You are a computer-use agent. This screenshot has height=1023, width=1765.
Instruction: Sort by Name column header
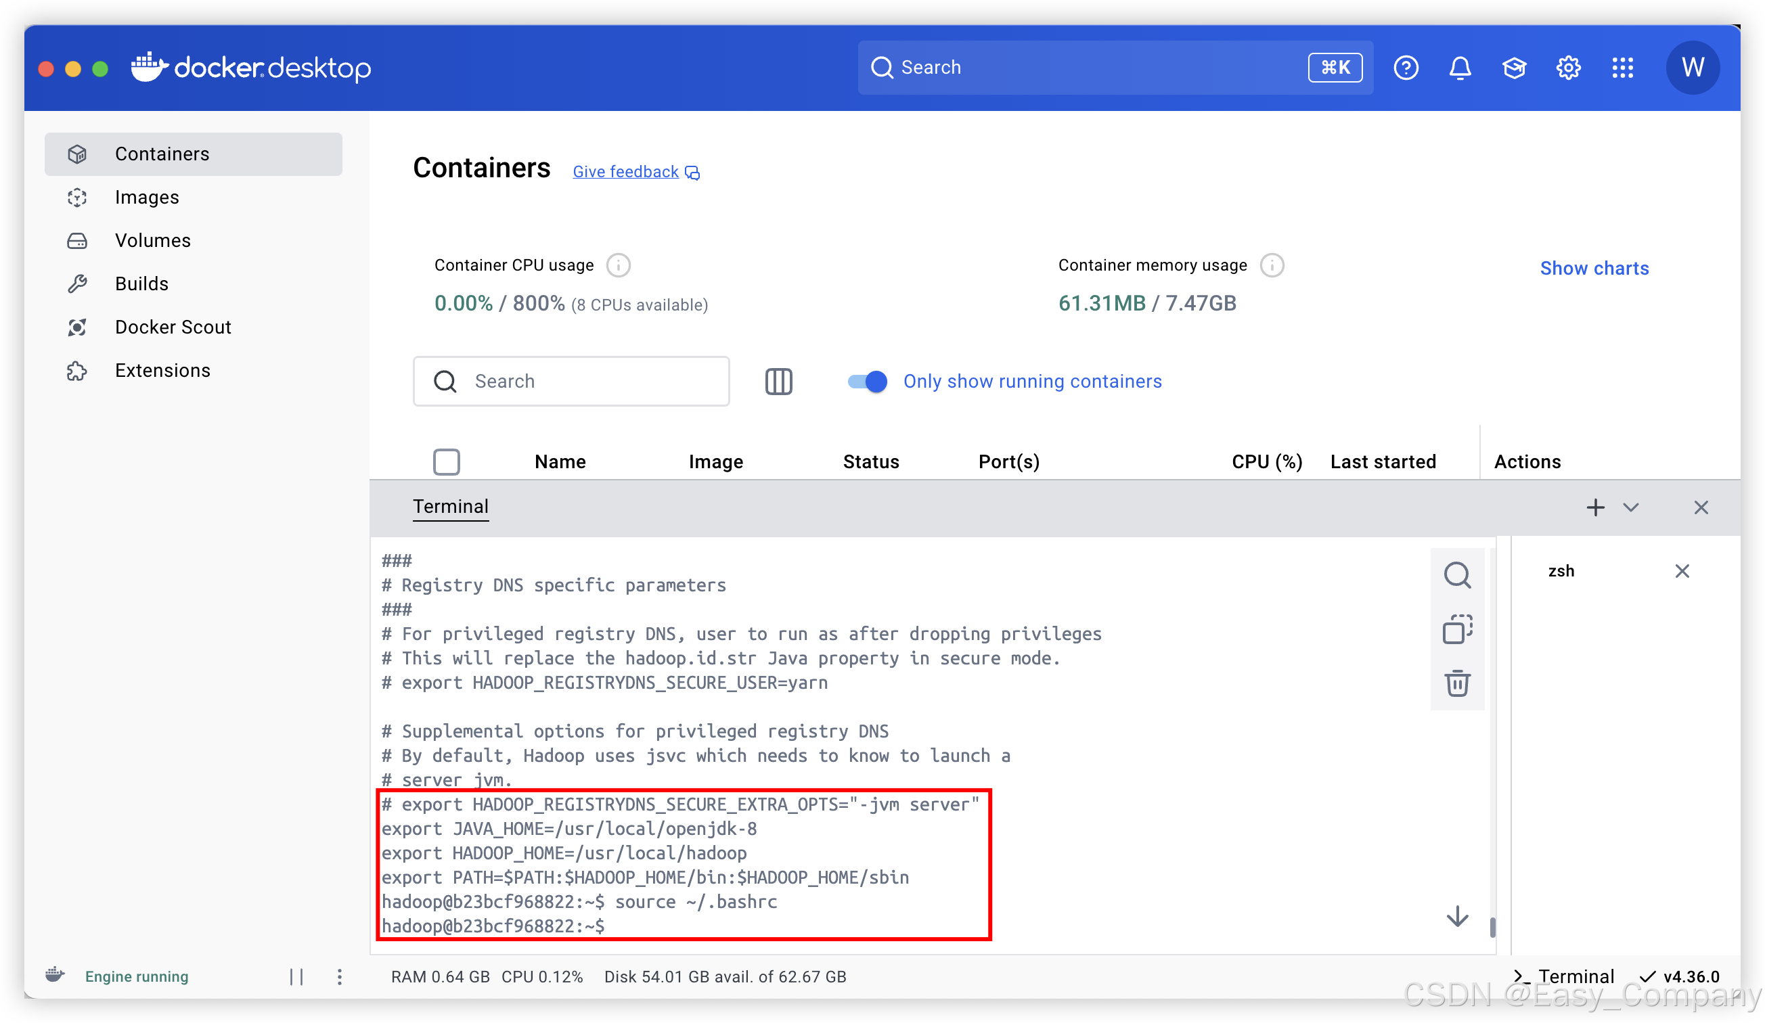point(560,461)
